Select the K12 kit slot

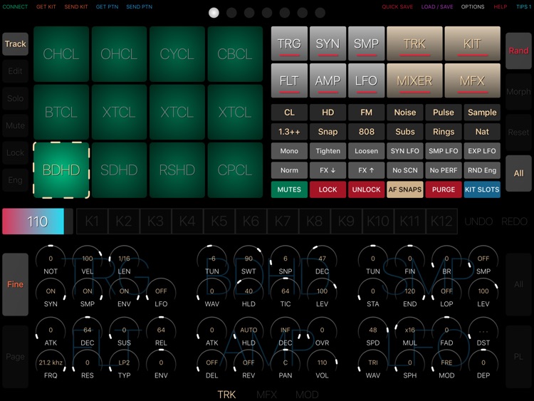pyautogui.click(x=441, y=222)
